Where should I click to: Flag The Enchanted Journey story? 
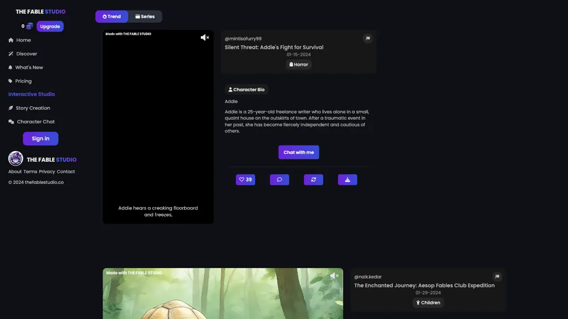pyautogui.click(x=498, y=276)
